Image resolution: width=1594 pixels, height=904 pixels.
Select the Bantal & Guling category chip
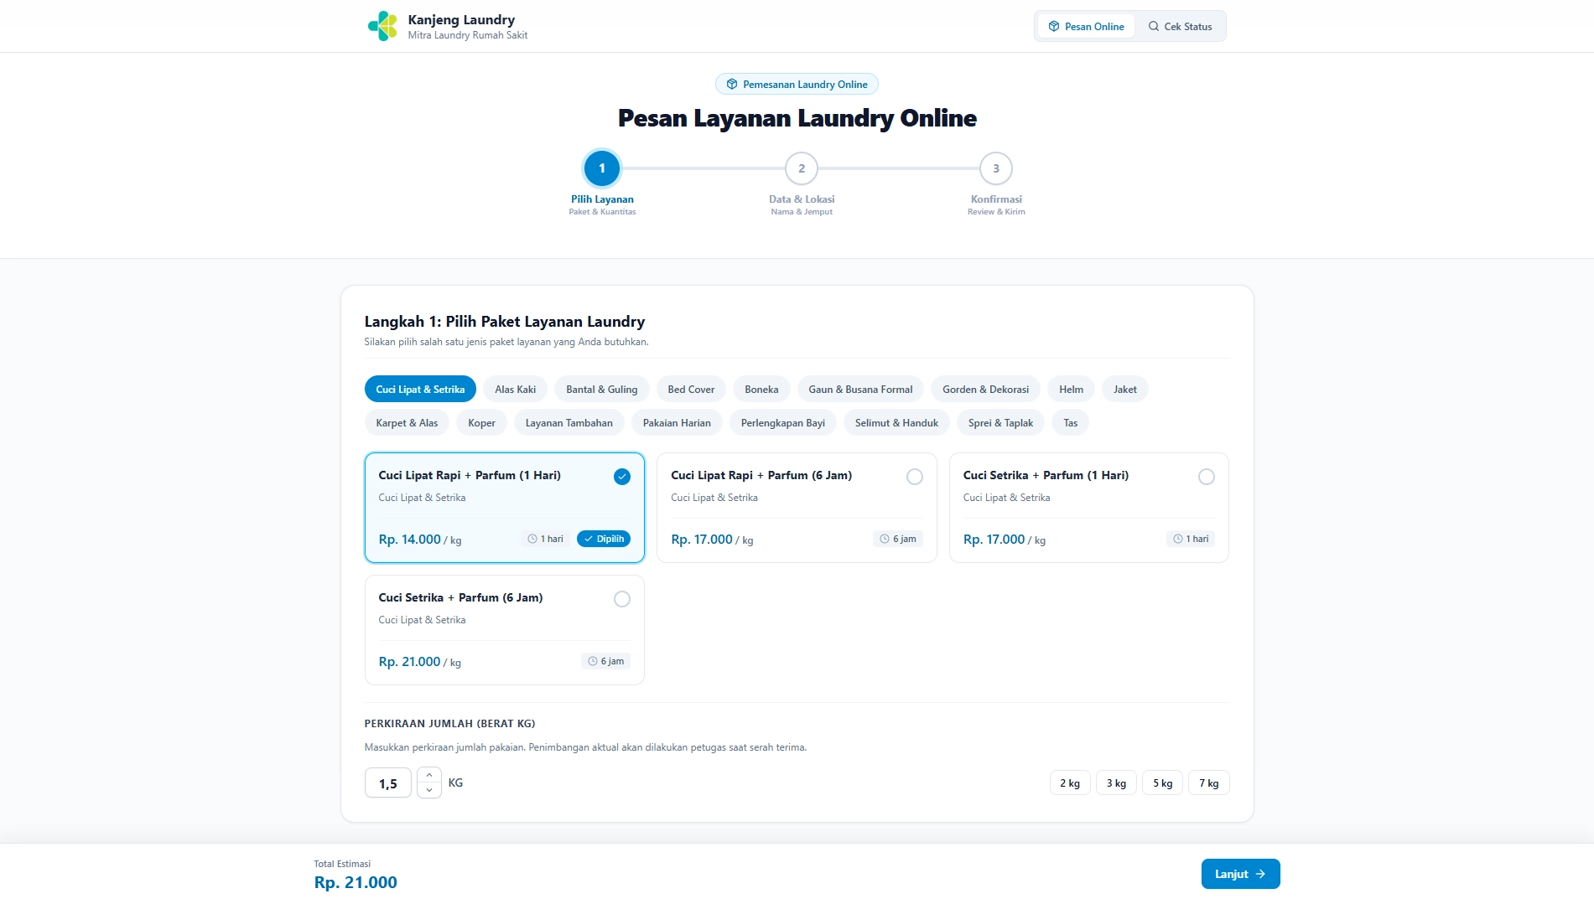tap(602, 389)
